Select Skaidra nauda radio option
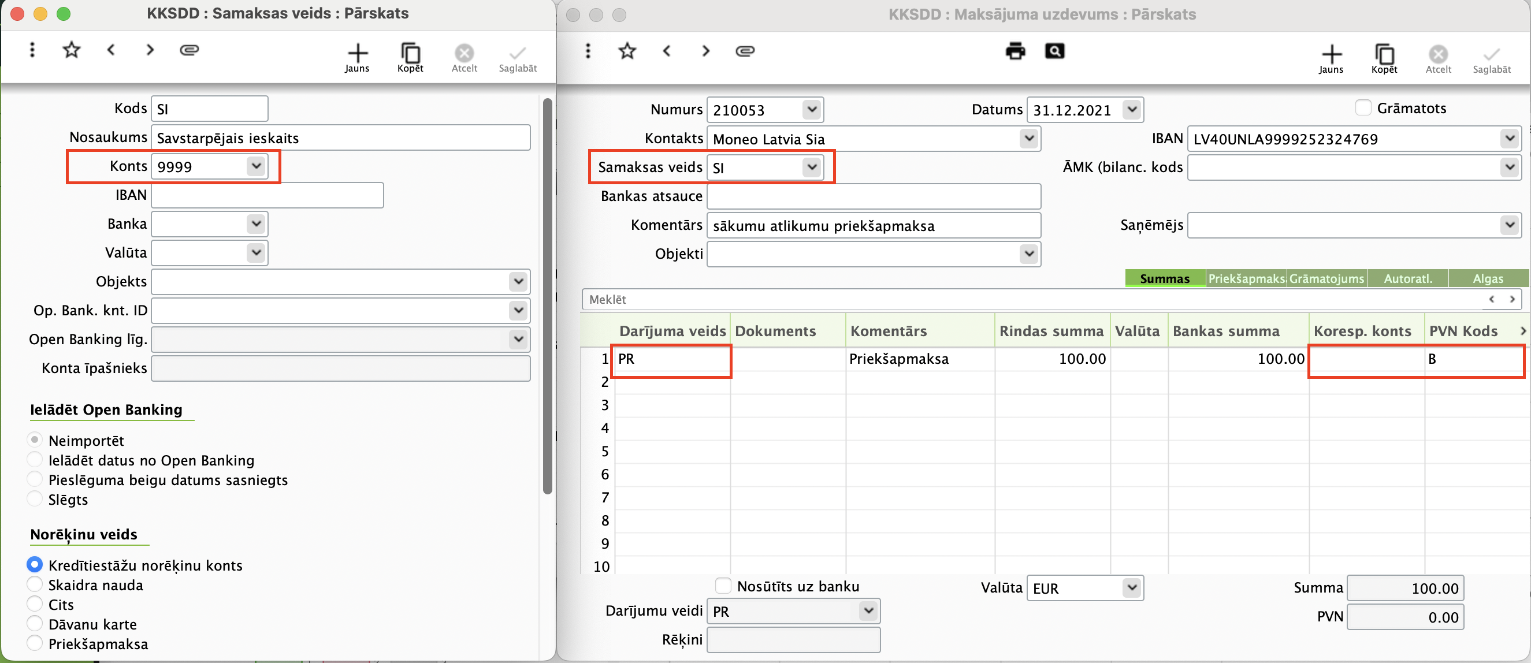This screenshot has width=1531, height=663. [35, 584]
